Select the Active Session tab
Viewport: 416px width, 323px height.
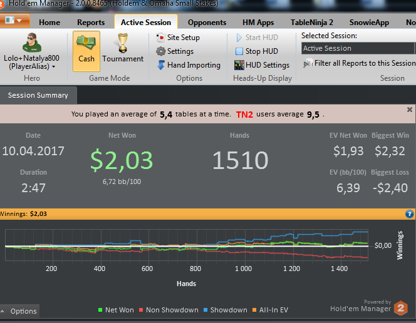point(146,23)
